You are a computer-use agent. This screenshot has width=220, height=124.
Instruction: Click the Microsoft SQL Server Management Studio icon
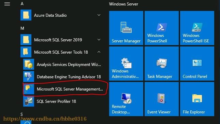tap(29, 89)
